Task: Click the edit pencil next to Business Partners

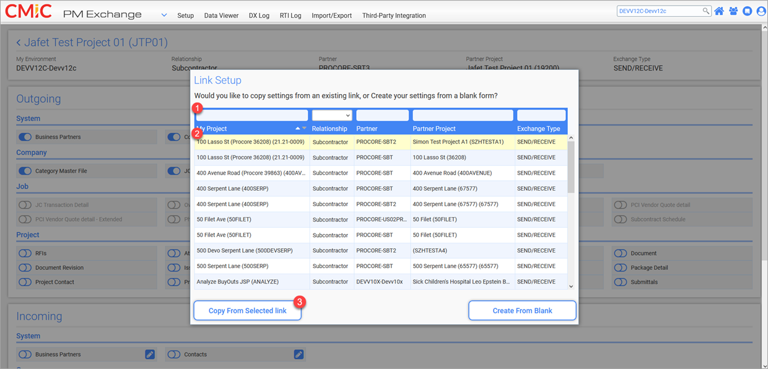Action: (x=149, y=354)
